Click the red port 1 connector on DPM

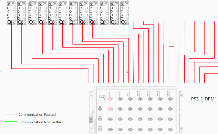[x=110, y=99]
